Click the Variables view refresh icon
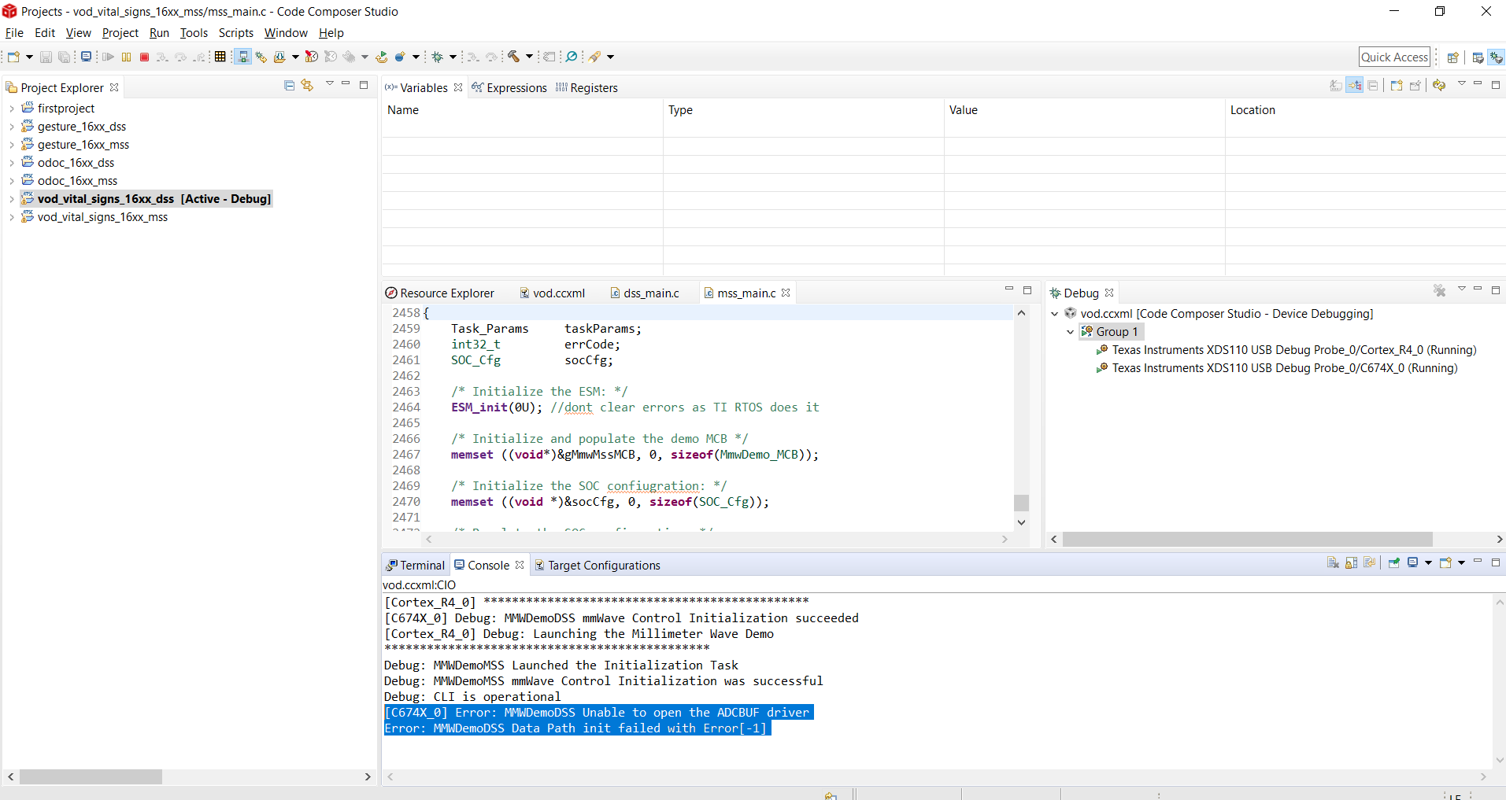The image size is (1506, 800). click(1439, 86)
